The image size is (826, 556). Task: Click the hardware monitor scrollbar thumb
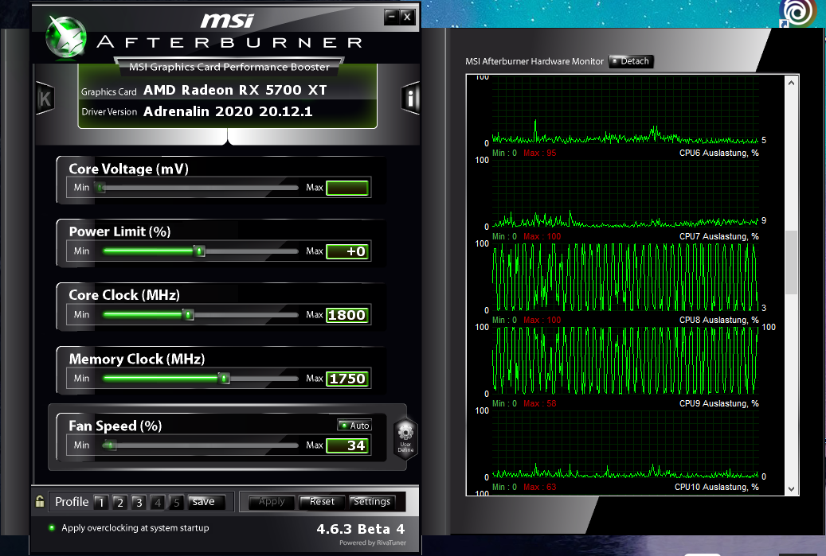tap(791, 262)
